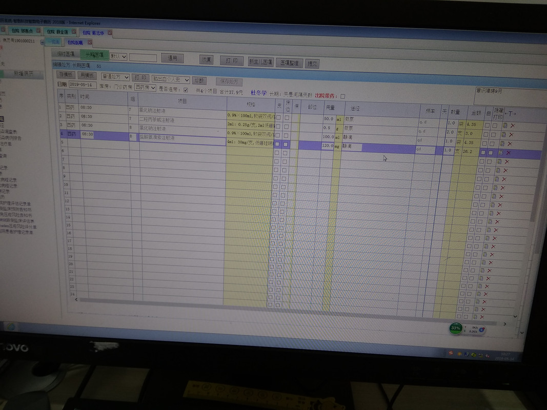Open the 普通处方 prescription type dropdown
This screenshot has width=547, height=410.
click(115, 77)
